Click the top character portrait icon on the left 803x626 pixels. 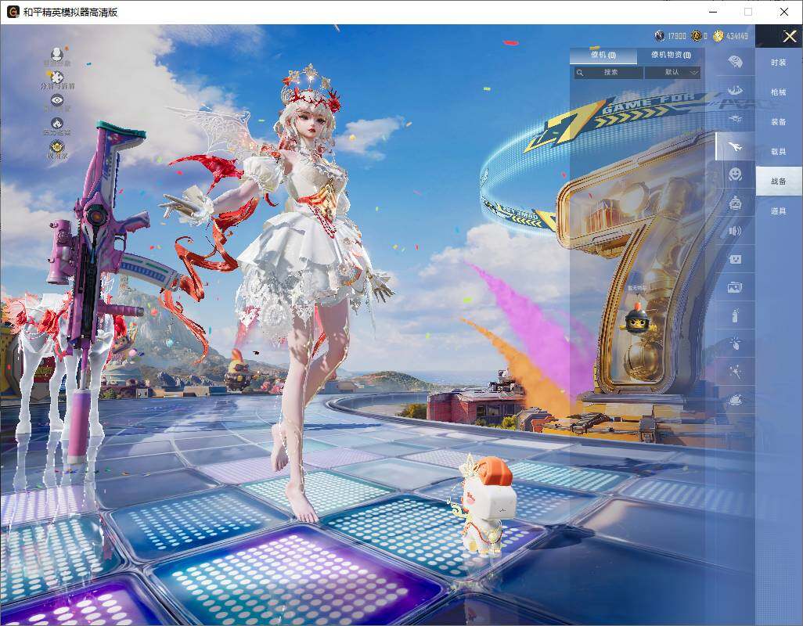pyautogui.click(x=57, y=54)
